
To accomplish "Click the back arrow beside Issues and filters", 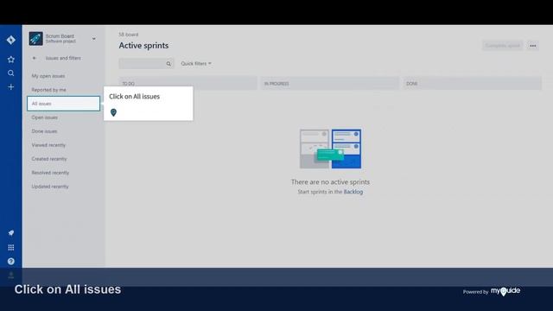I will tap(35, 58).
